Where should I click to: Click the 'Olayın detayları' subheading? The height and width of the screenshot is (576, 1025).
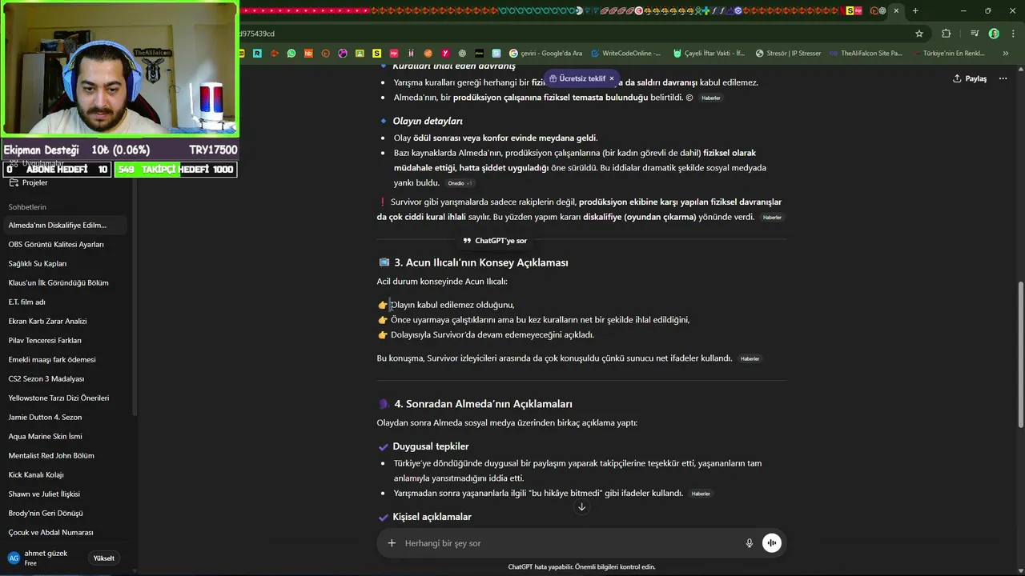(x=428, y=121)
